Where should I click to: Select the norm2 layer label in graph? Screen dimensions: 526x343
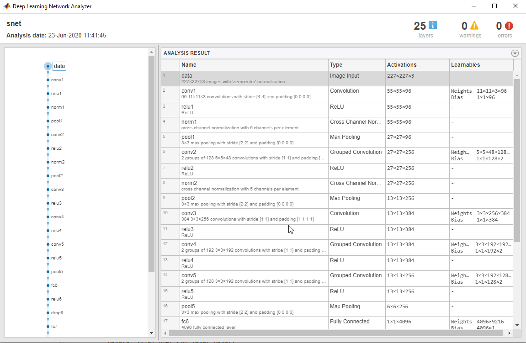click(58, 162)
